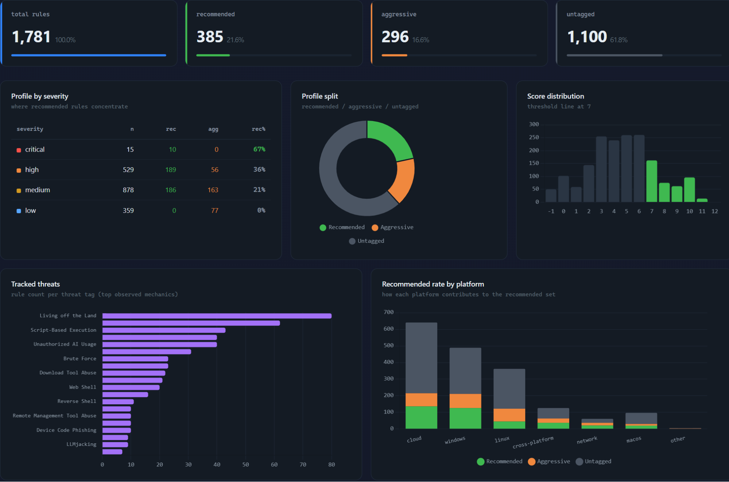Click the recommended card green progress bar

(x=213, y=55)
